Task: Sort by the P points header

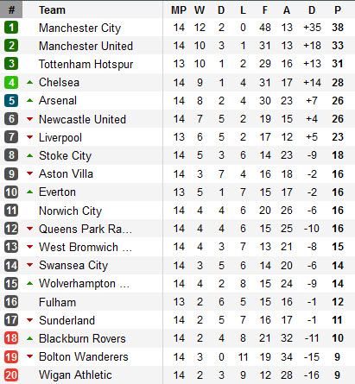Action: click(338, 10)
